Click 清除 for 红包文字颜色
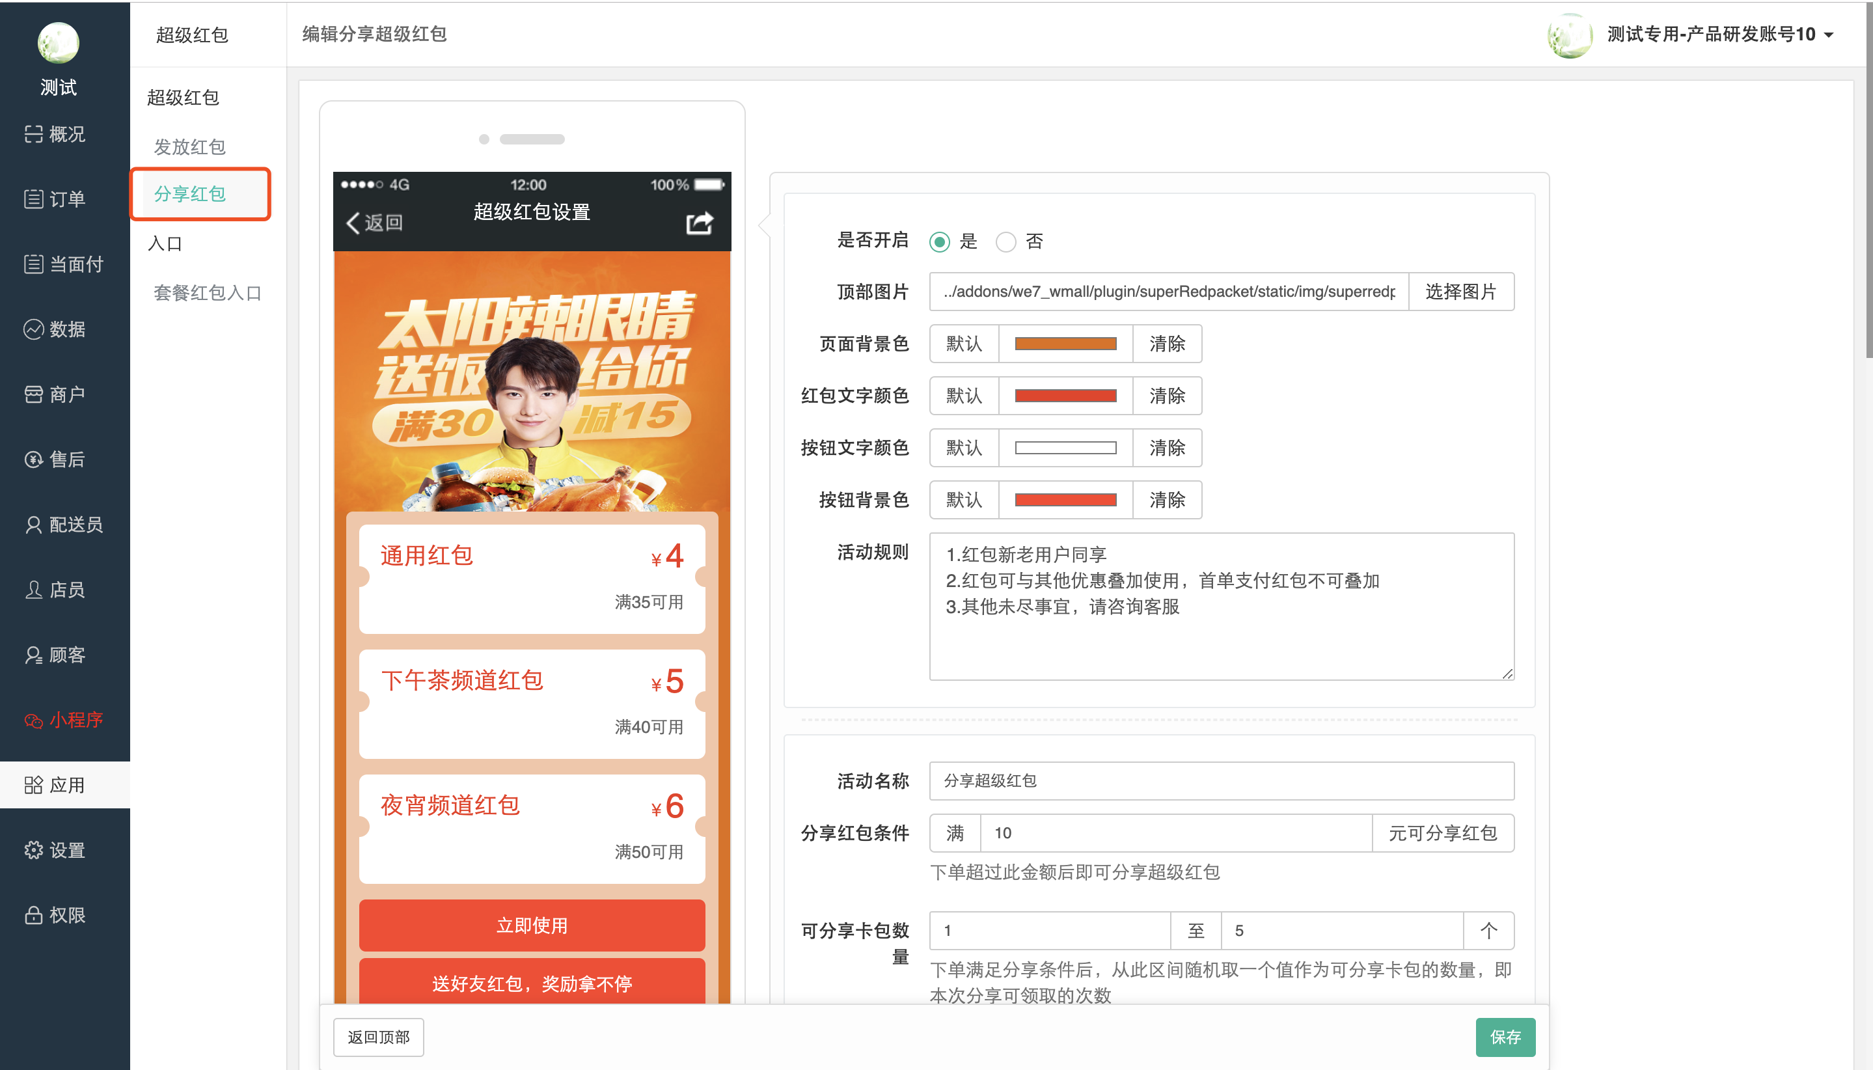The width and height of the screenshot is (1873, 1070). click(1167, 396)
